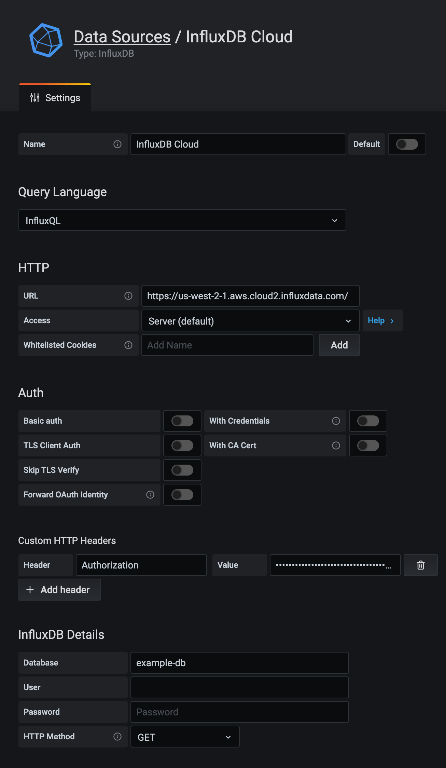Click the plus icon in Add header
This screenshot has height=768, width=446.
(x=30, y=590)
